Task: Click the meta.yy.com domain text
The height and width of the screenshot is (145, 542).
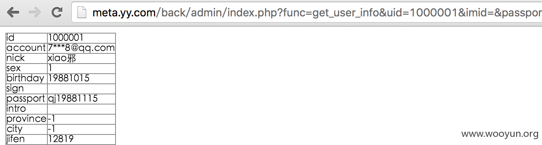Action: click(124, 13)
